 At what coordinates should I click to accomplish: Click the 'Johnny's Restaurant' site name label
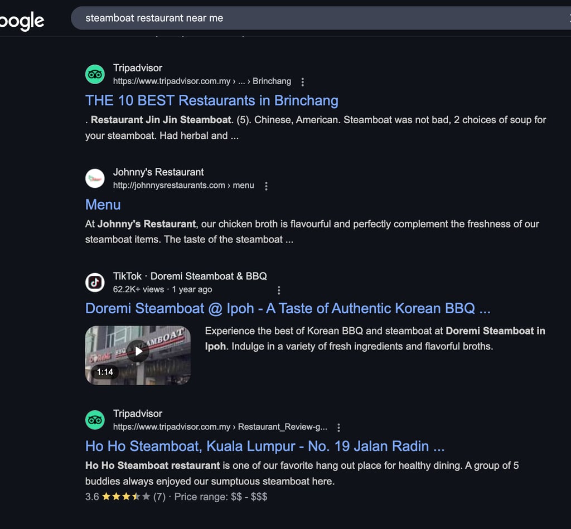(x=158, y=172)
